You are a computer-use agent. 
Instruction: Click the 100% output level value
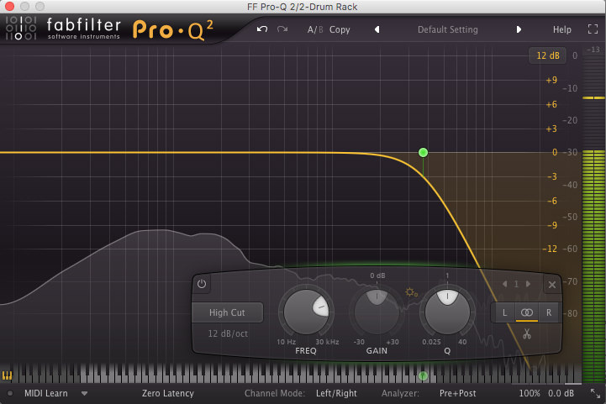tap(529, 394)
